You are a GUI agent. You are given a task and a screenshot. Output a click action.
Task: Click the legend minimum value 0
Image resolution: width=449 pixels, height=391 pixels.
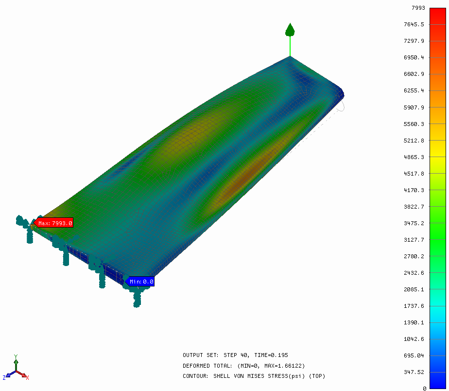(x=425, y=389)
